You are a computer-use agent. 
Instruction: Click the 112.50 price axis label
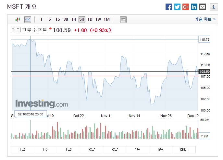(205, 54)
